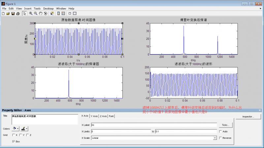Toggle the Box checkbox
This screenshot has height=148, width=264.
tap(14, 141)
